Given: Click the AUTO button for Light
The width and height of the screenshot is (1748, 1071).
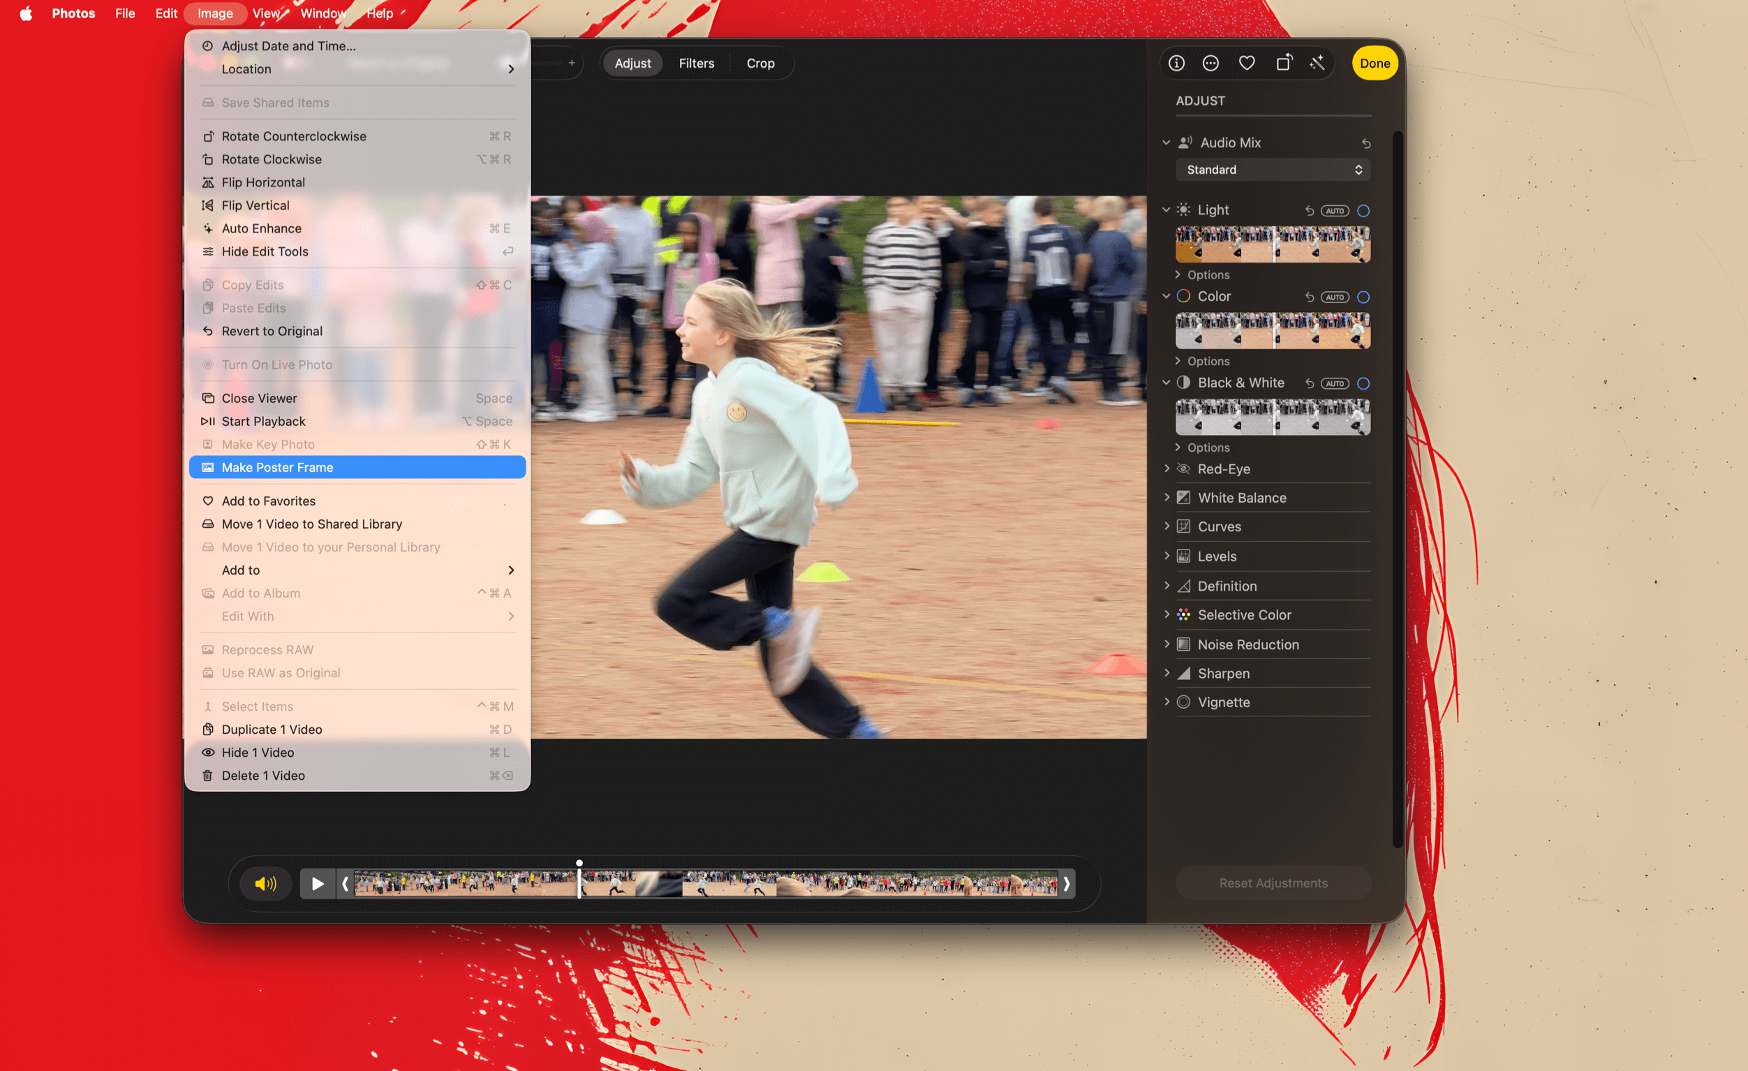Looking at the screenshot, I should coord(1335,211).
